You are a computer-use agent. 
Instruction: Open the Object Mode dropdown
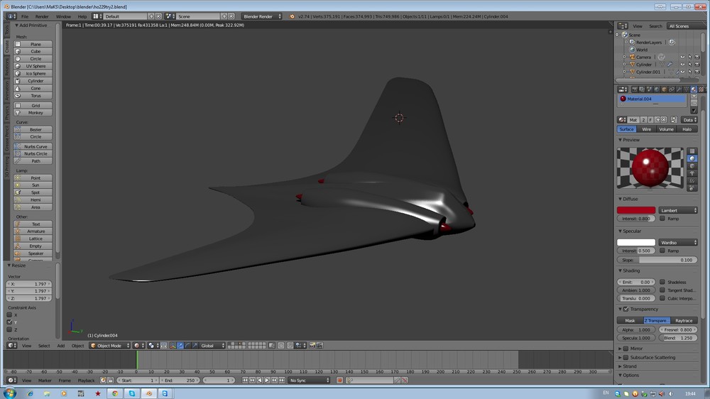[109, 346]
